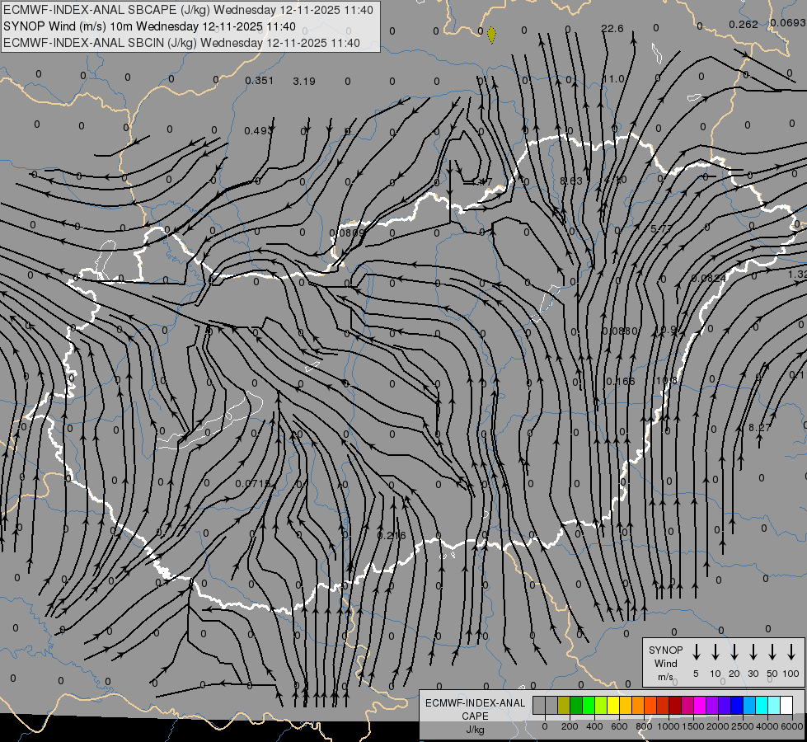Click the CAPE value '0.0824' on map
Viewport: 807px width, 742px height.
coord(709,278)
